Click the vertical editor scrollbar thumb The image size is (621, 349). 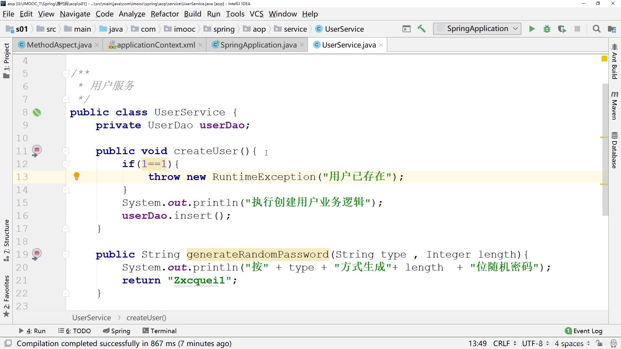[x=605, y=149]
